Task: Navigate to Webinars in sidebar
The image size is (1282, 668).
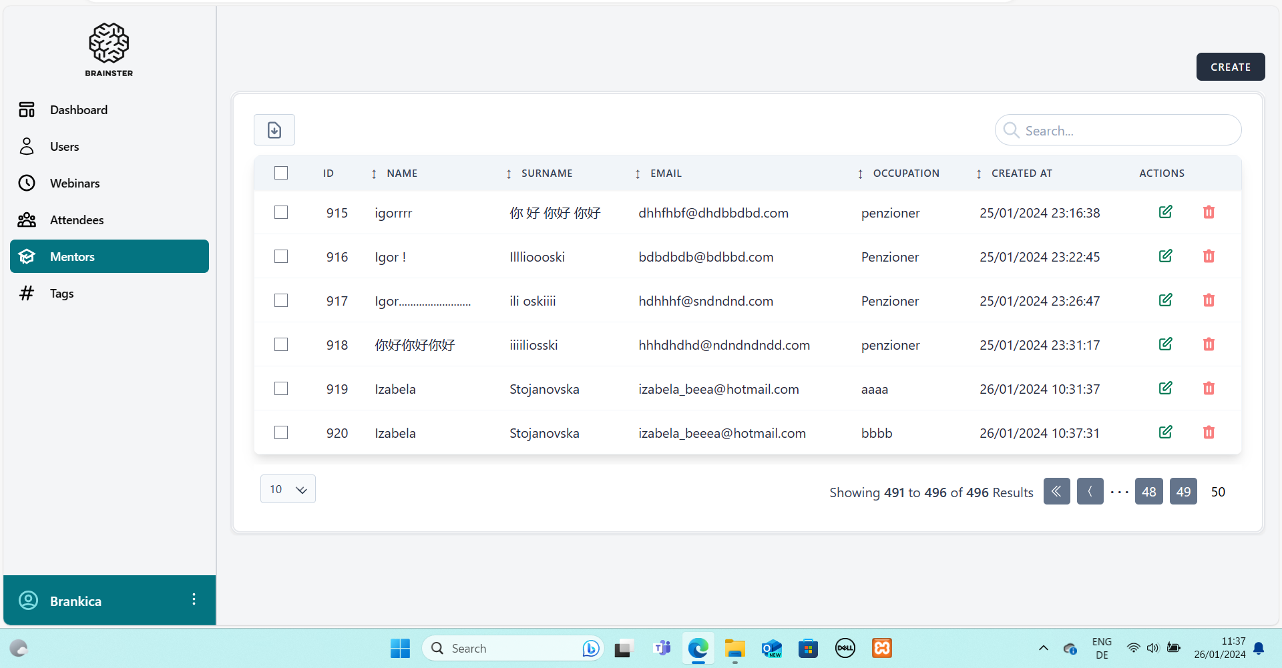Action: tap(74, 183)
